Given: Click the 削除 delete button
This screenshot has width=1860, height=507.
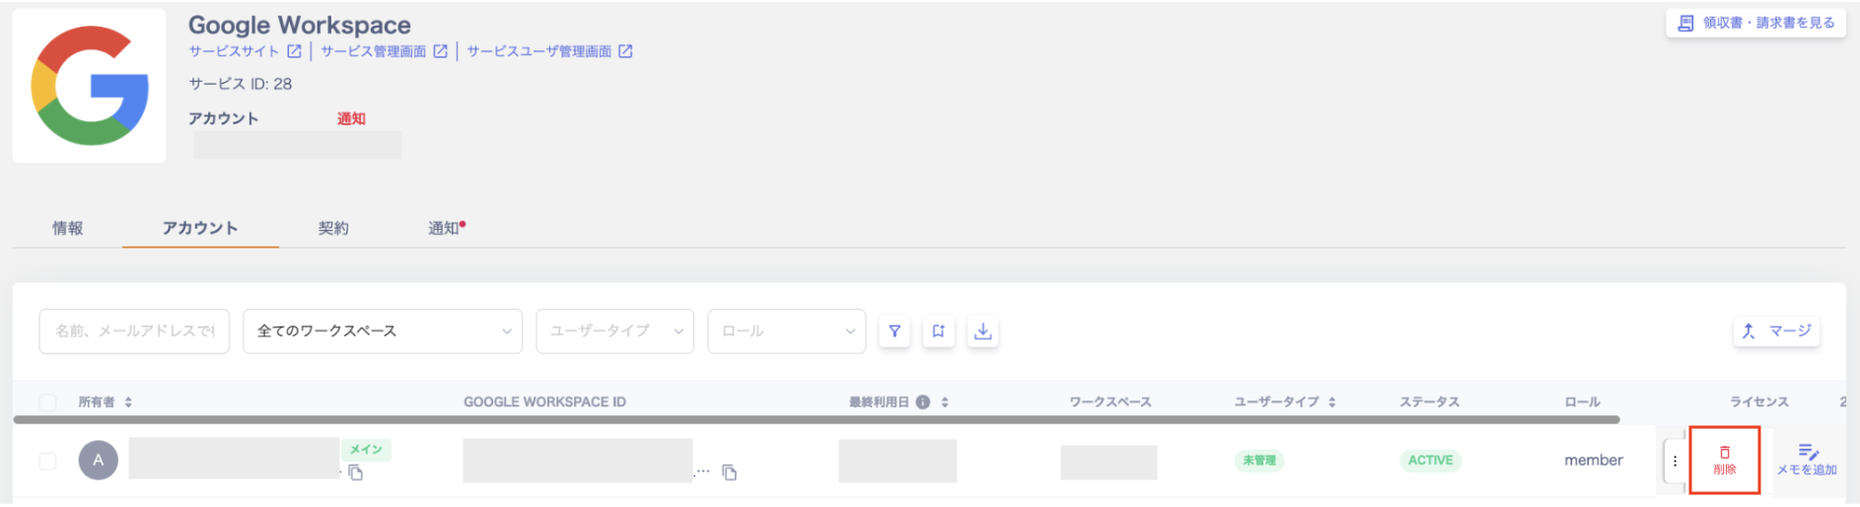Looking at the screenshot, I should (x=1725, y=461).
